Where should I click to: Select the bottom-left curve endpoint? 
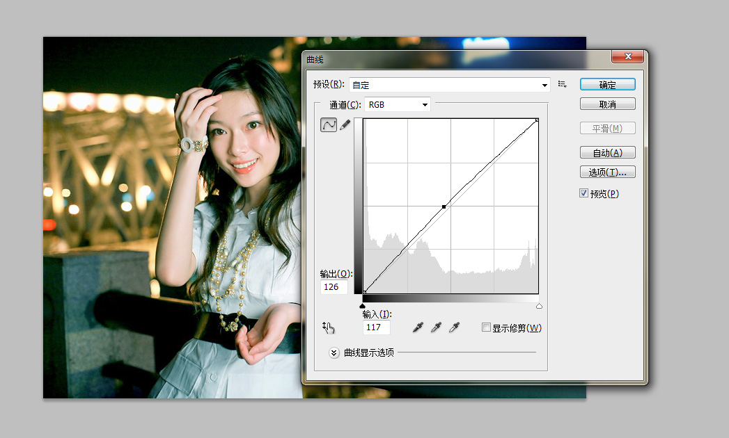coord(365,292)
